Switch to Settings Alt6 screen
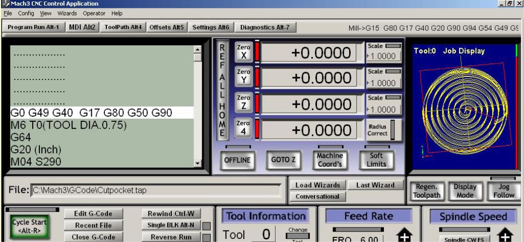The width and height of the screenshot is (524, 242). tap(211, 27)
